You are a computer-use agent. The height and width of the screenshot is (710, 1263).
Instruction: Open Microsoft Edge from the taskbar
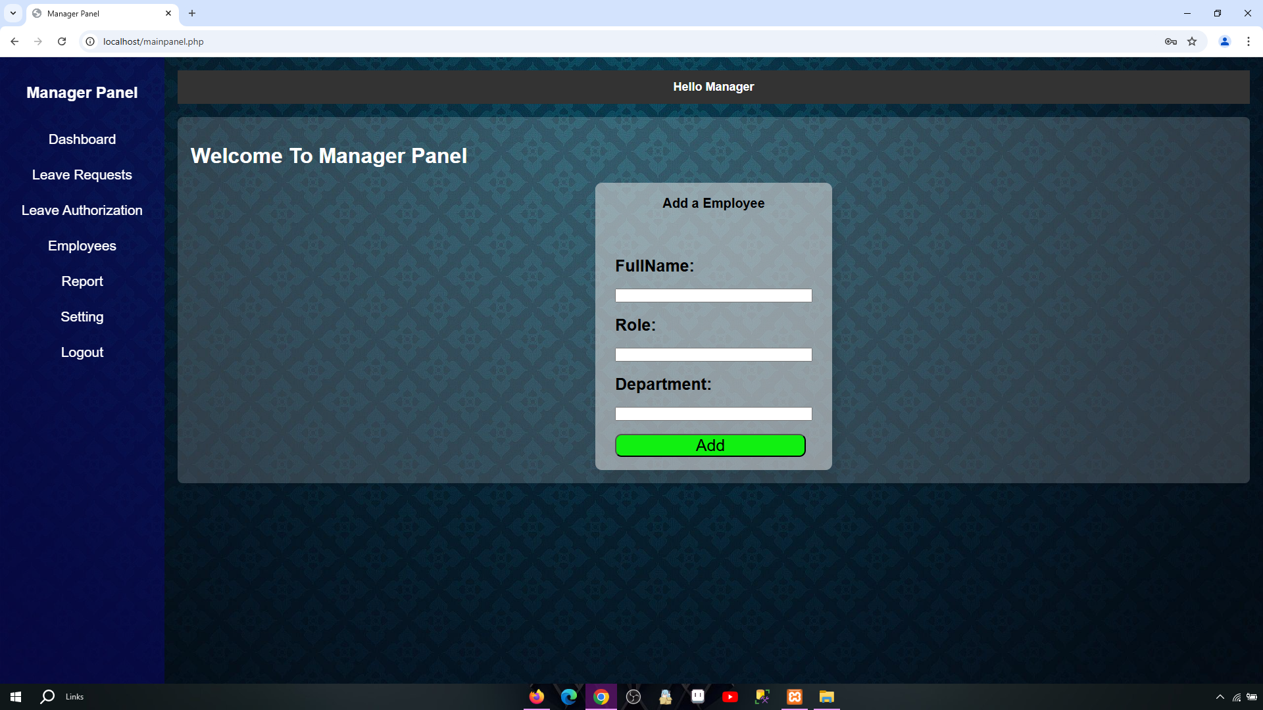coord(568,696)
